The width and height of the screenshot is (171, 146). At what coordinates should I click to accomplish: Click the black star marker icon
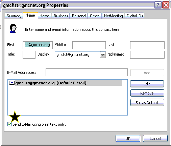tap(15, 117)
